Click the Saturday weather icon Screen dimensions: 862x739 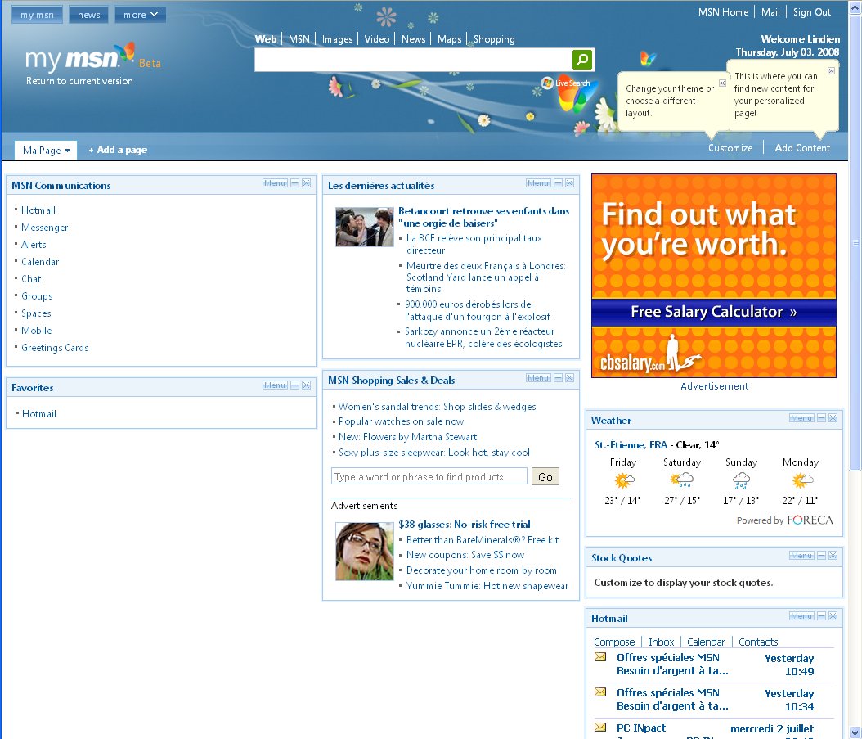point(682,481)
